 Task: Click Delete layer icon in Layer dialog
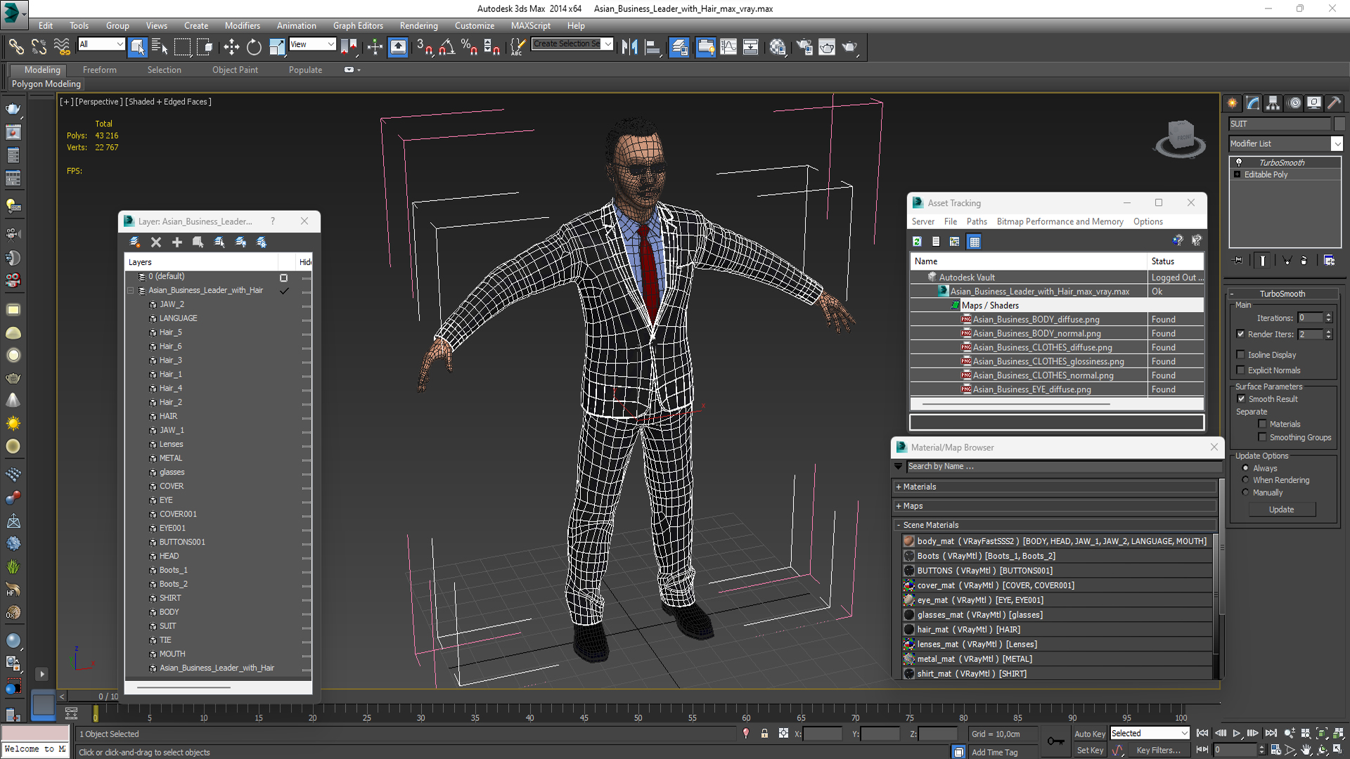156,242
